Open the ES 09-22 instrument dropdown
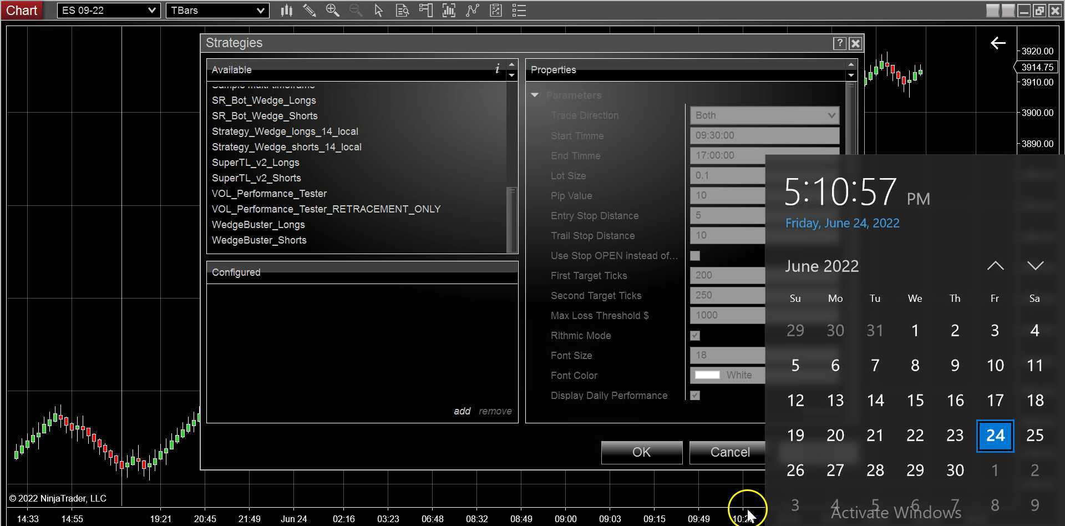1065x526 pixels. point(108,11)
